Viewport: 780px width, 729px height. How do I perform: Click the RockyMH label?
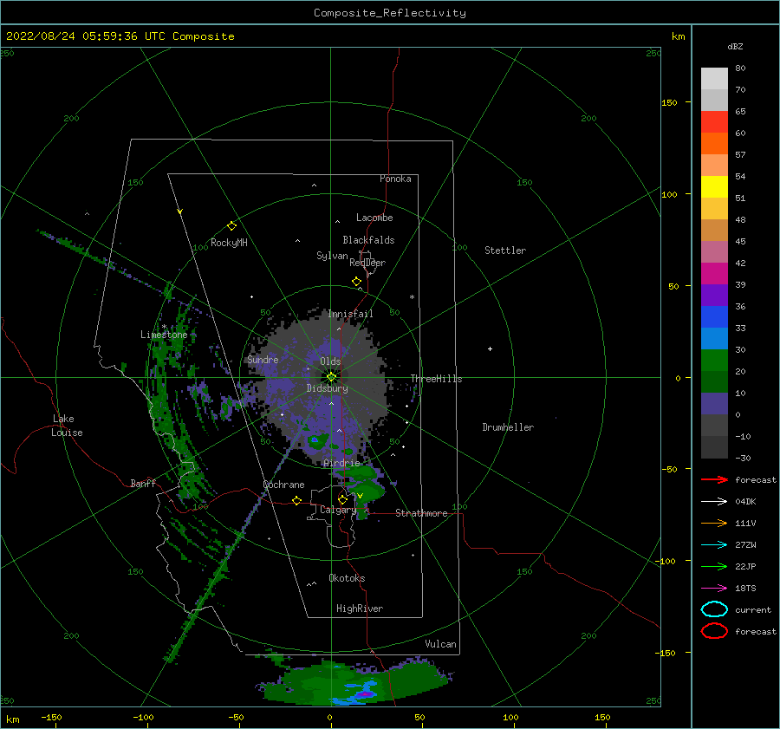(229, 243)
